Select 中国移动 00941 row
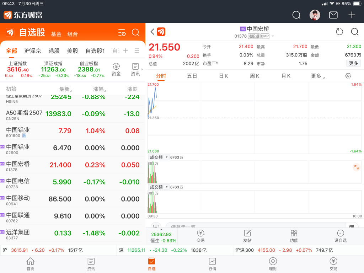This screenshot has height=273, width=364. (73, 199)
